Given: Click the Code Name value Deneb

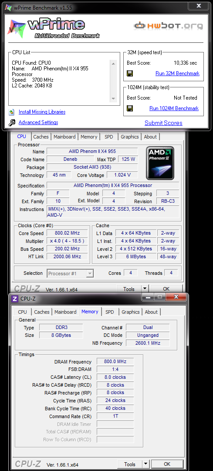Looking at the screenshot, I should [x=70, y=159].
